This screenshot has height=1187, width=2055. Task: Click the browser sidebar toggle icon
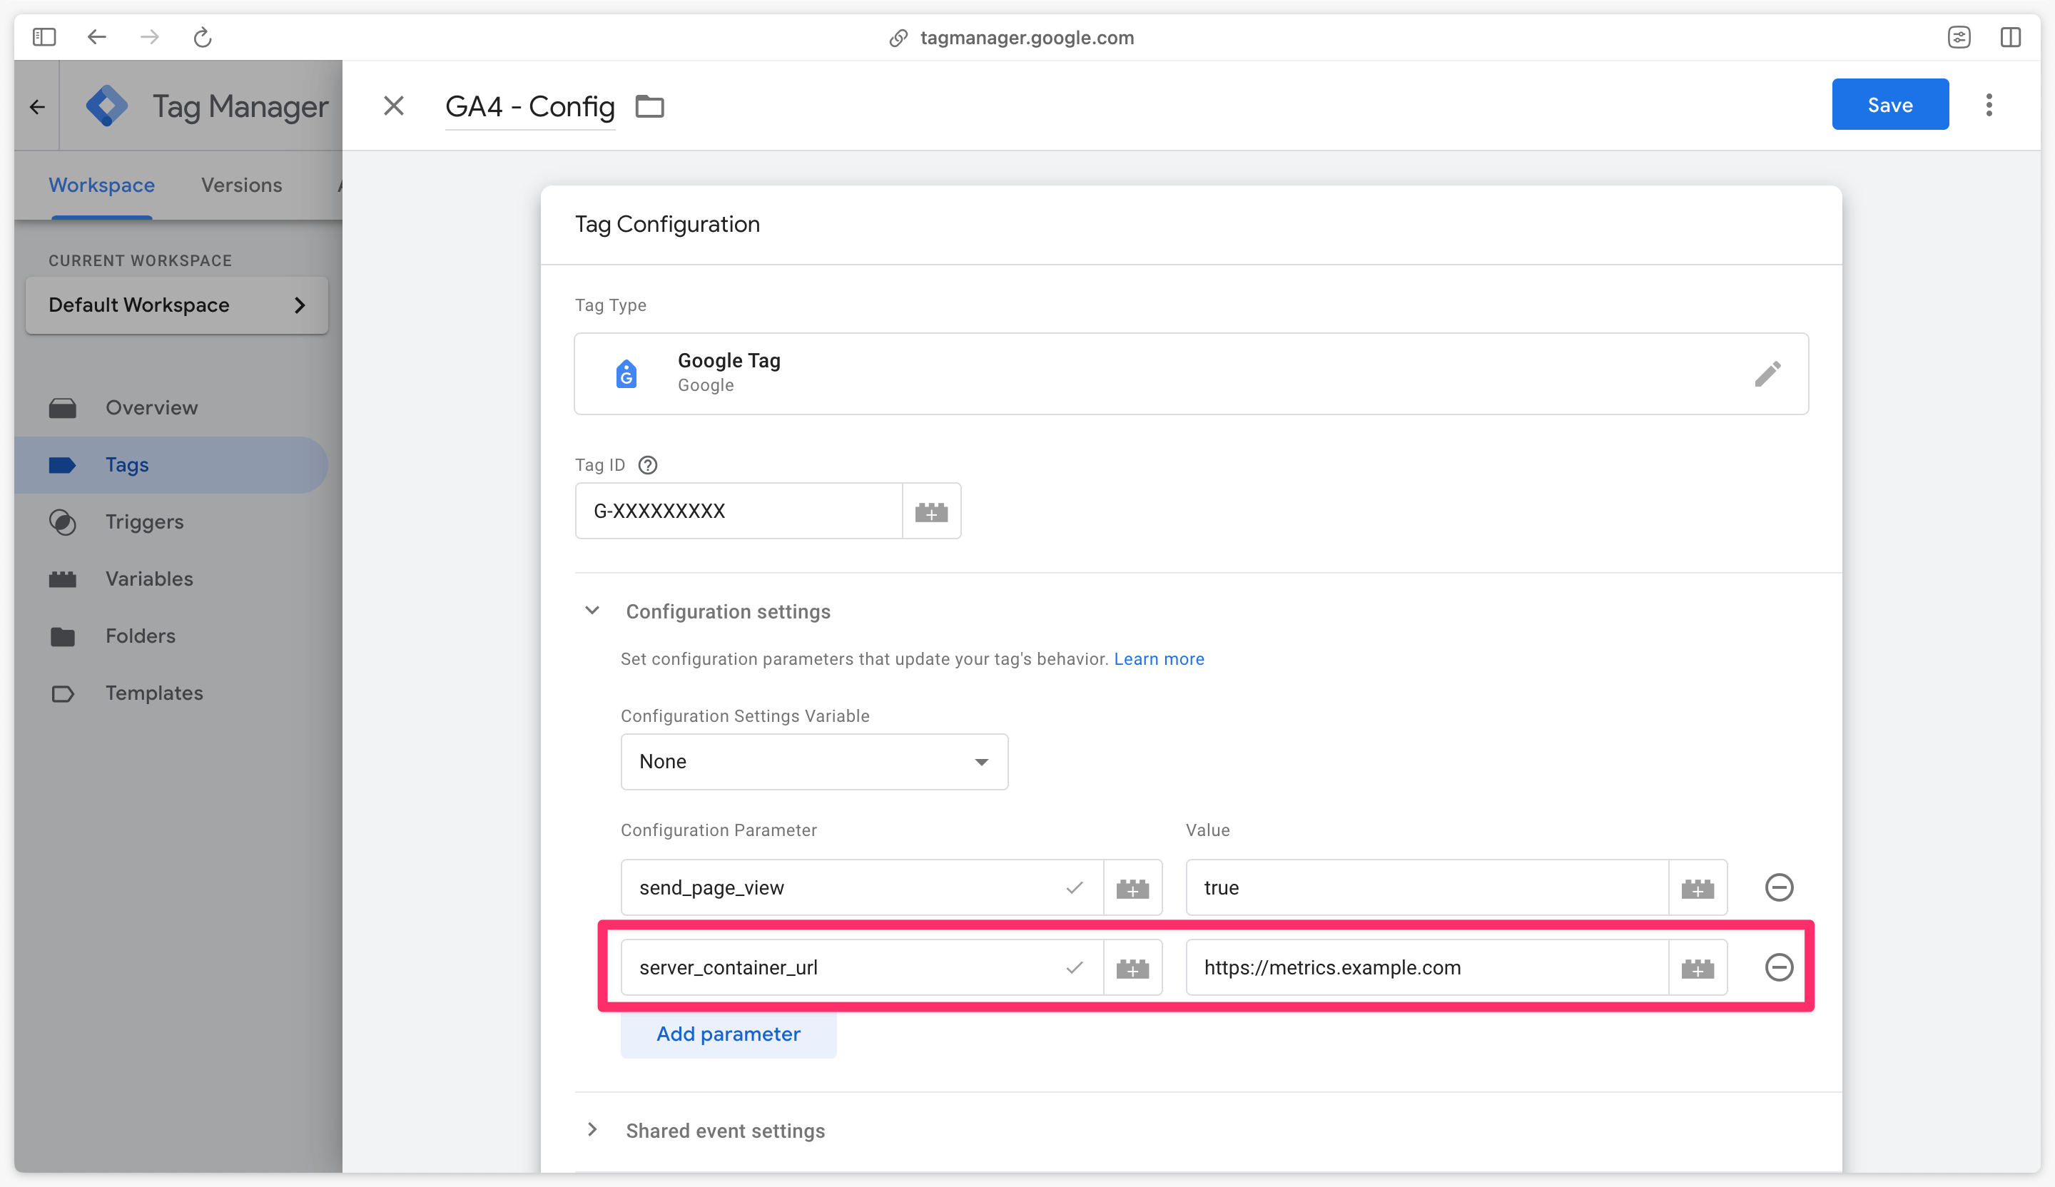(x=44, y=36)
